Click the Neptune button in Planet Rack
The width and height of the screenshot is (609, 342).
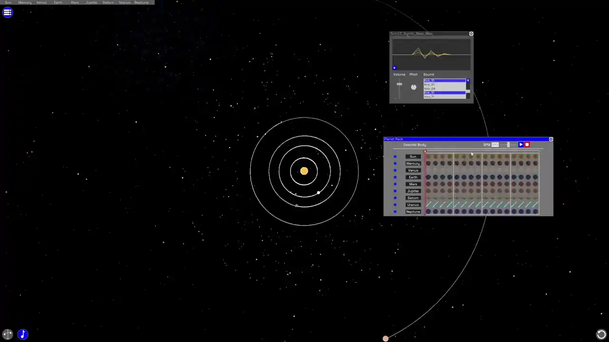pyautogui.click(x=413, y=211)
